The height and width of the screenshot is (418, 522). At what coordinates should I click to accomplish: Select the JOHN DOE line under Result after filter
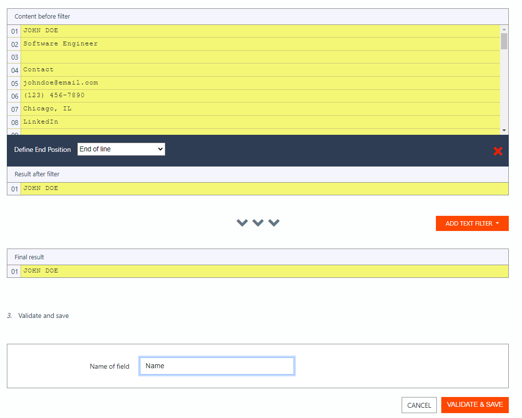[x=147, y=188]
